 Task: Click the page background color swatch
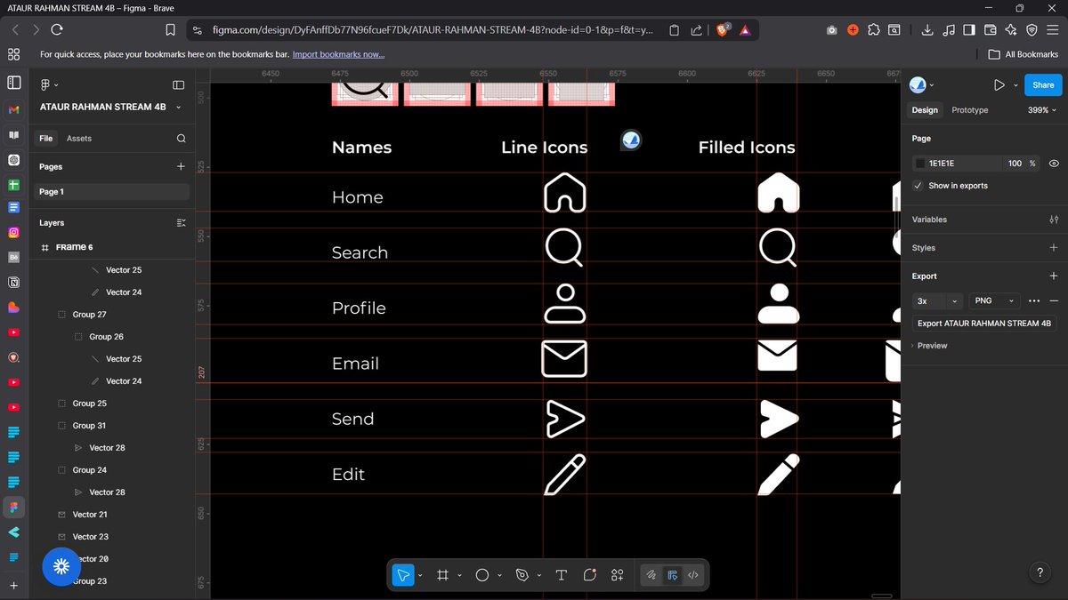pos(919,163)
